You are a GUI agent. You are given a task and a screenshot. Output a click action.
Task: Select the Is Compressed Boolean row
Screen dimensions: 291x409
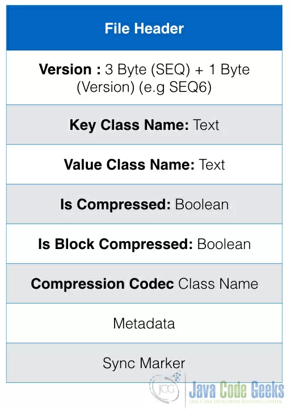[144, 204]
